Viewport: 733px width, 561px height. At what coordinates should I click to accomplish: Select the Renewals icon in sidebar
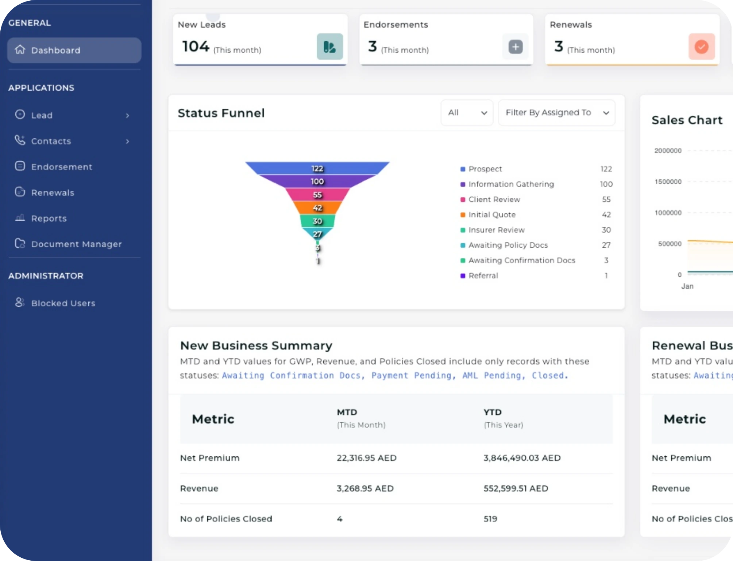coord(20,192)
